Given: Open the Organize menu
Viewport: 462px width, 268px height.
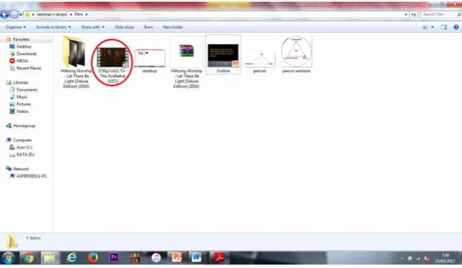Looking at the screenshot, I should pyautogui.click(x=16, y=27).
